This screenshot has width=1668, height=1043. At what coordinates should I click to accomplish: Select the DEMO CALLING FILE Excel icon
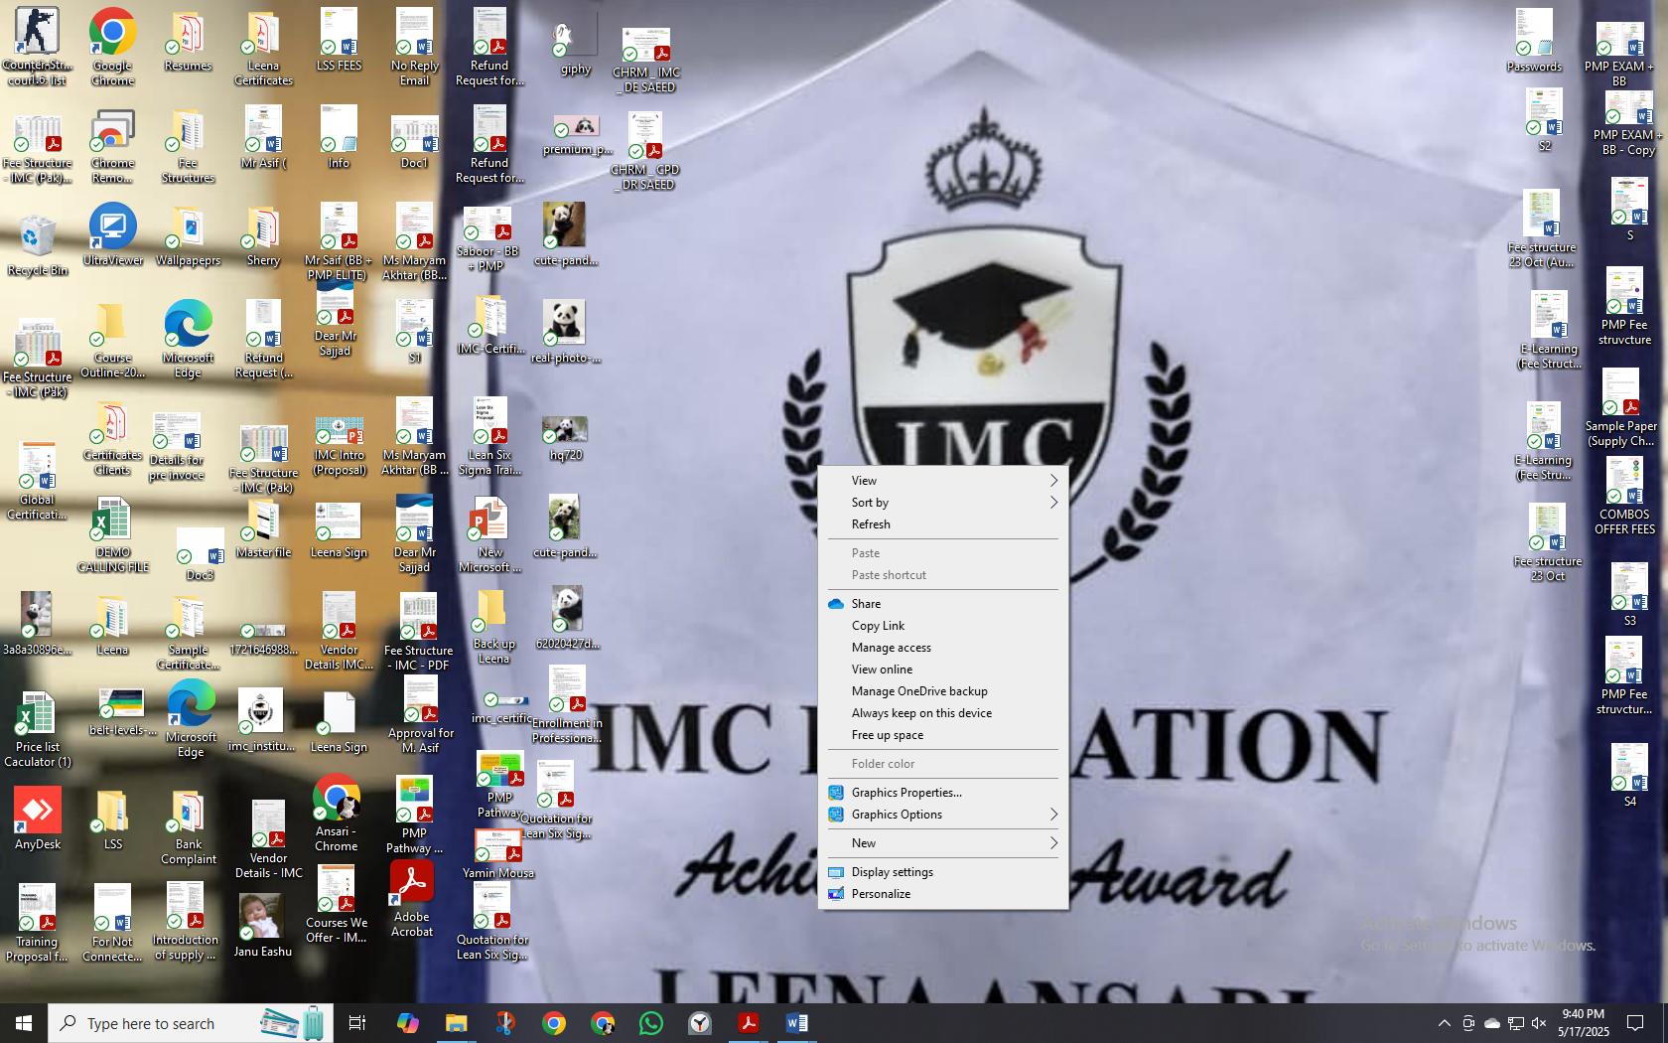click(x=112, y=535)
